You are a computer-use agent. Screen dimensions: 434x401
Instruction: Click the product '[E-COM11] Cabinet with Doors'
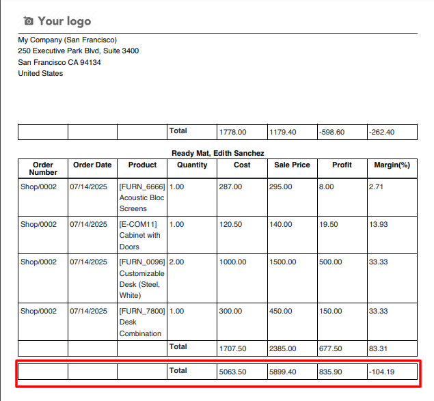point(140,235)
